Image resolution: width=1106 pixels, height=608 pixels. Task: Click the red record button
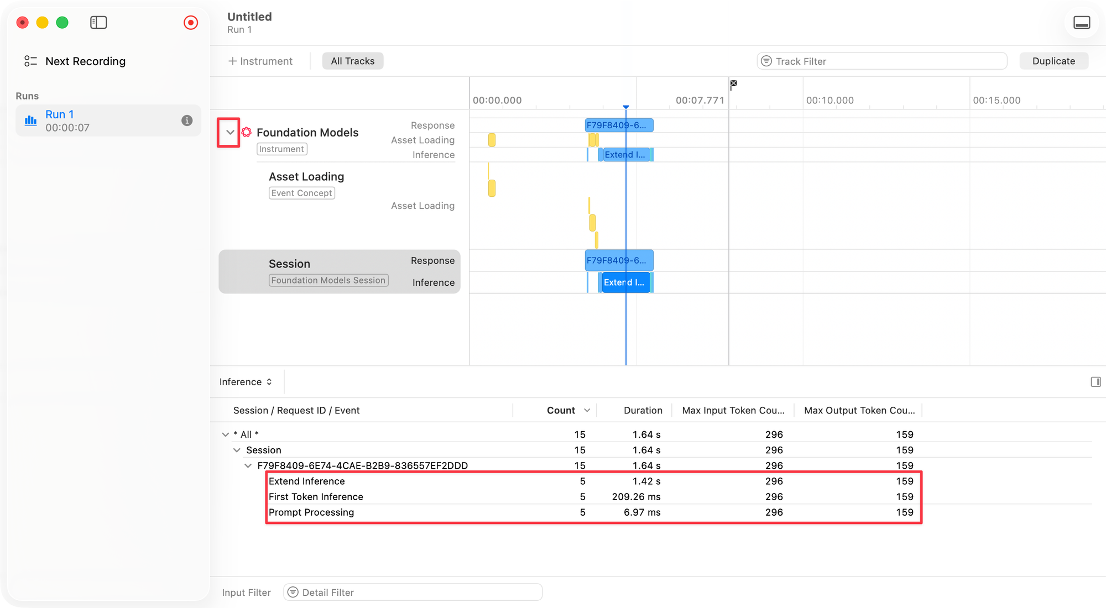(191, 23)
